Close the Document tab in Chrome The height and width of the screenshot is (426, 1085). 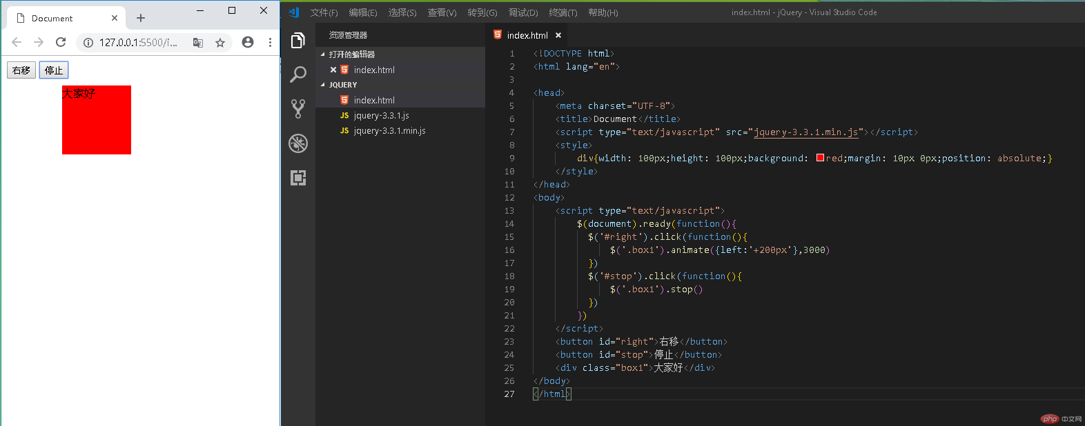pyautogui.click(x=115, y=18)
